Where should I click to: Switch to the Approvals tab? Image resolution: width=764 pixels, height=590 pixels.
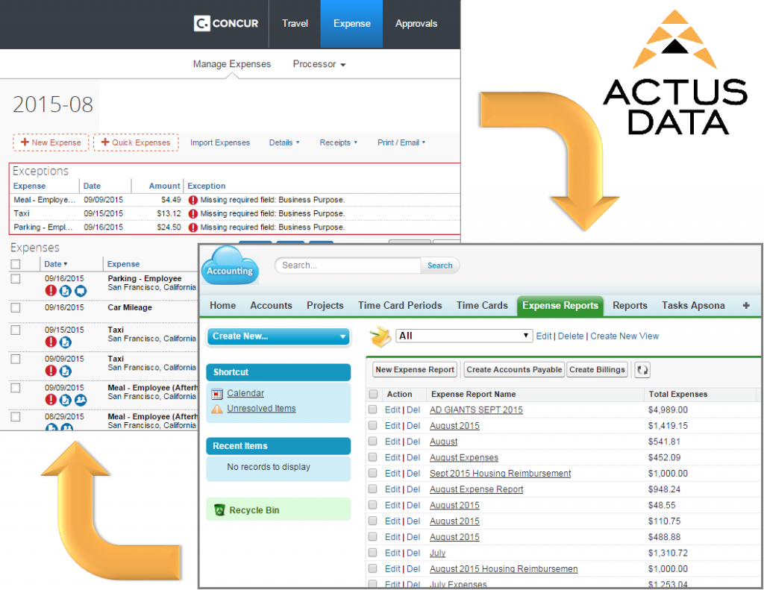tap(416, 23)
